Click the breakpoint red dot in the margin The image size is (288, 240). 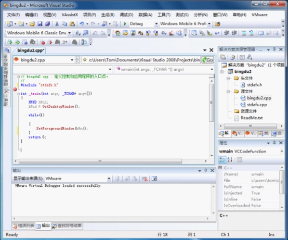coord(15,90)
